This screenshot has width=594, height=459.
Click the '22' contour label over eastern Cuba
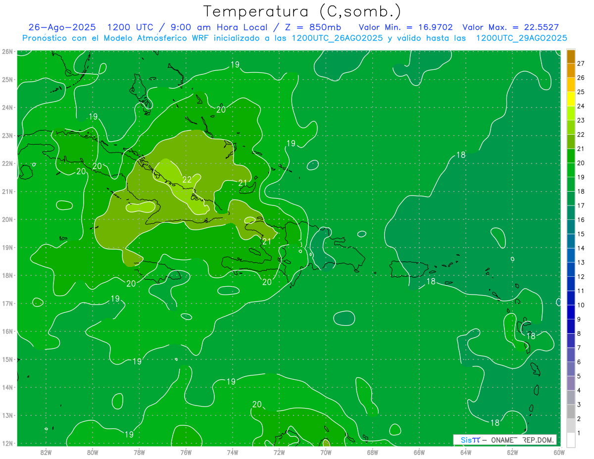coord(187,180)
